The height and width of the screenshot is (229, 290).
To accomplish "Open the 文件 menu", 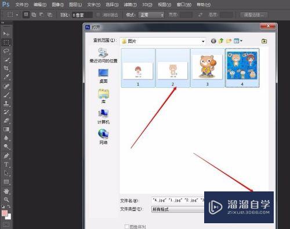I will point(21,5).
